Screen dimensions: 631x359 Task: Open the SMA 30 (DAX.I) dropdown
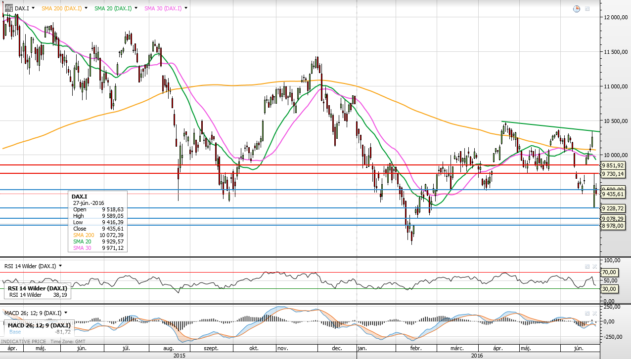coord(185,8)
